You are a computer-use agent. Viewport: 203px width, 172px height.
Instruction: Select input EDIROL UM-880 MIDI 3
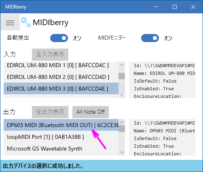(61, 89)
